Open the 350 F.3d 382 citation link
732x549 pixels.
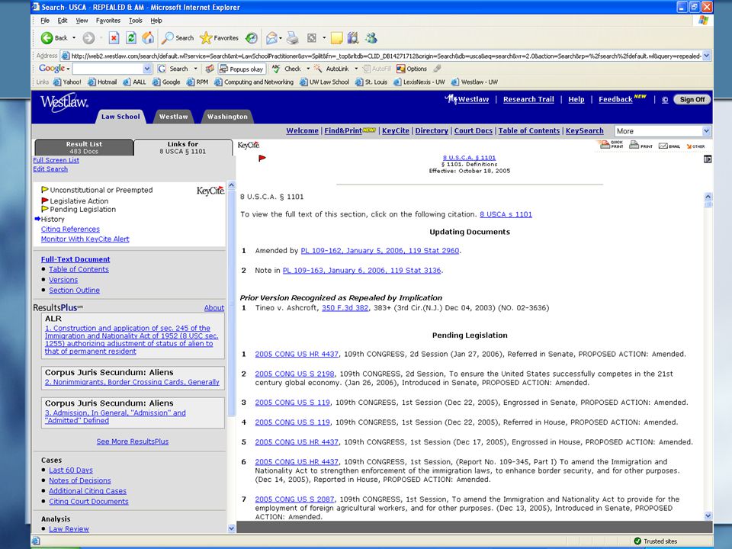(x=345, y=308)
